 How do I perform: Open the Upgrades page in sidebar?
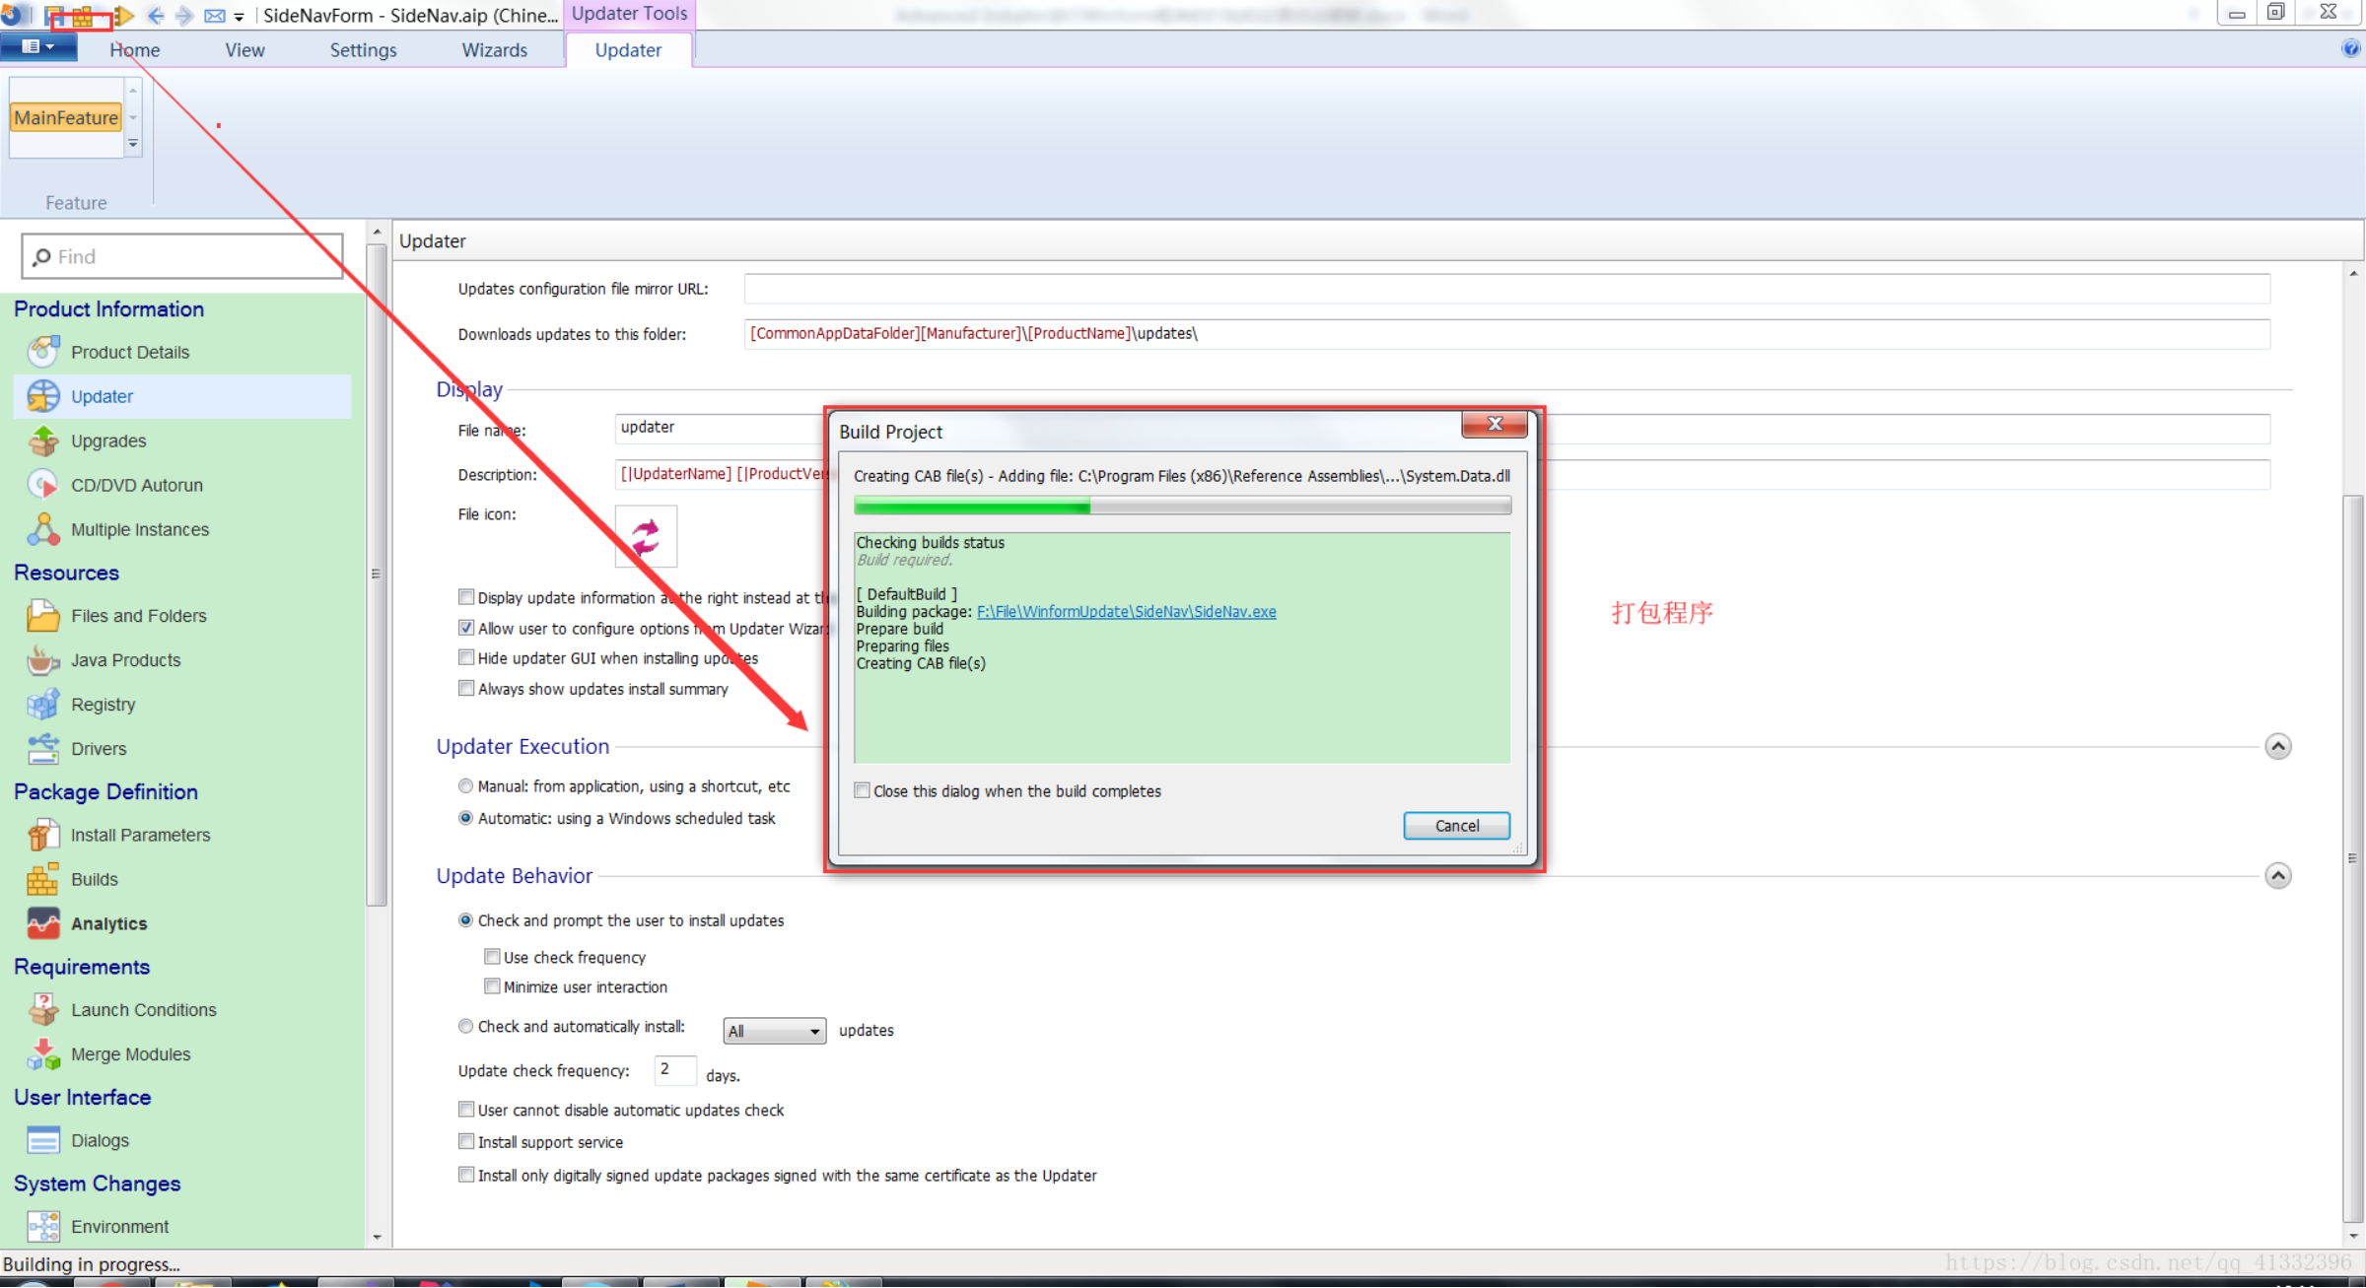[107, 441]
